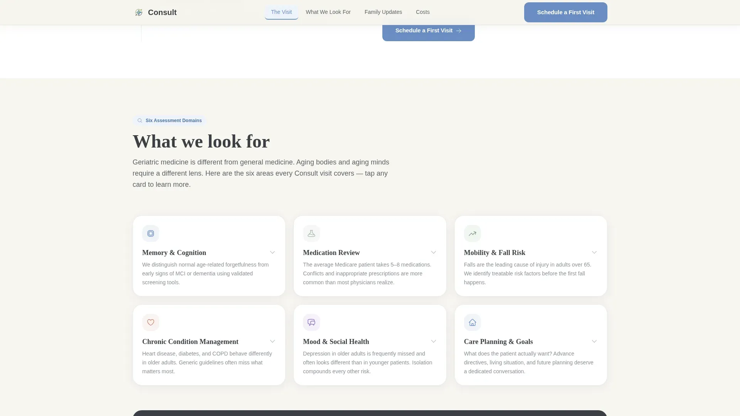
Task: Click text about advance directives and living situation
Action: coord(529,362)
